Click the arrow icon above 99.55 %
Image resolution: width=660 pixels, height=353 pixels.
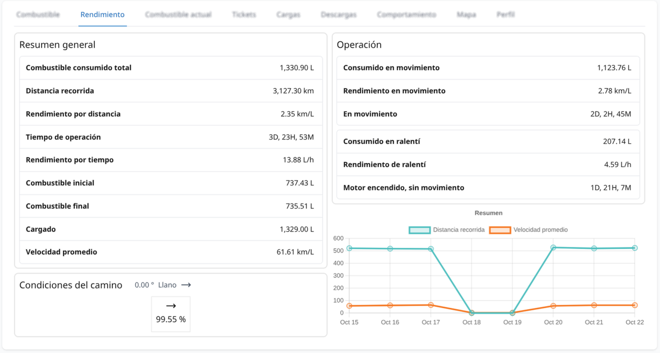point(171,306)
